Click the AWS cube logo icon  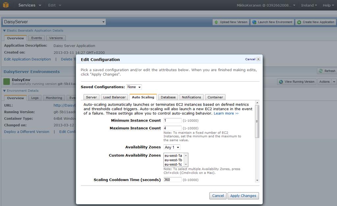point(6,5)
